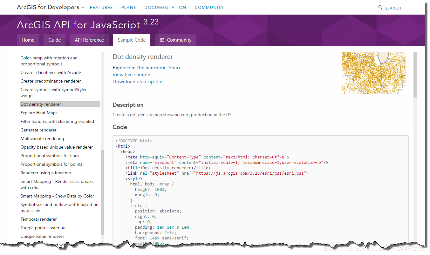The height and width of the screenshot is (255, 430).
Task: Open Filter features with clustering enabled
Action: pos(57,121)
